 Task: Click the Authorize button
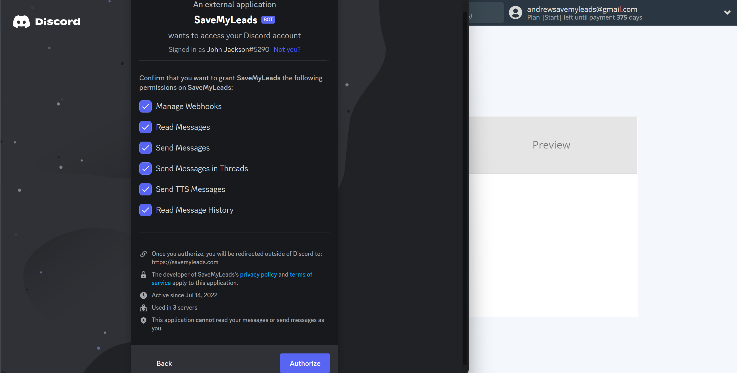click(305, 363)
